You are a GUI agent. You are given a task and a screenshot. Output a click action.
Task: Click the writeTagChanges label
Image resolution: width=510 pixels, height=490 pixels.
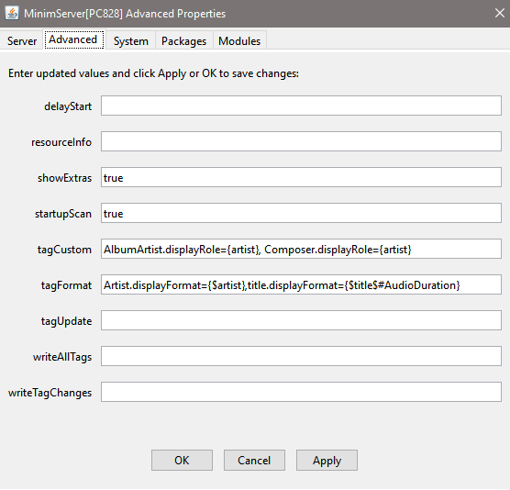50,393
